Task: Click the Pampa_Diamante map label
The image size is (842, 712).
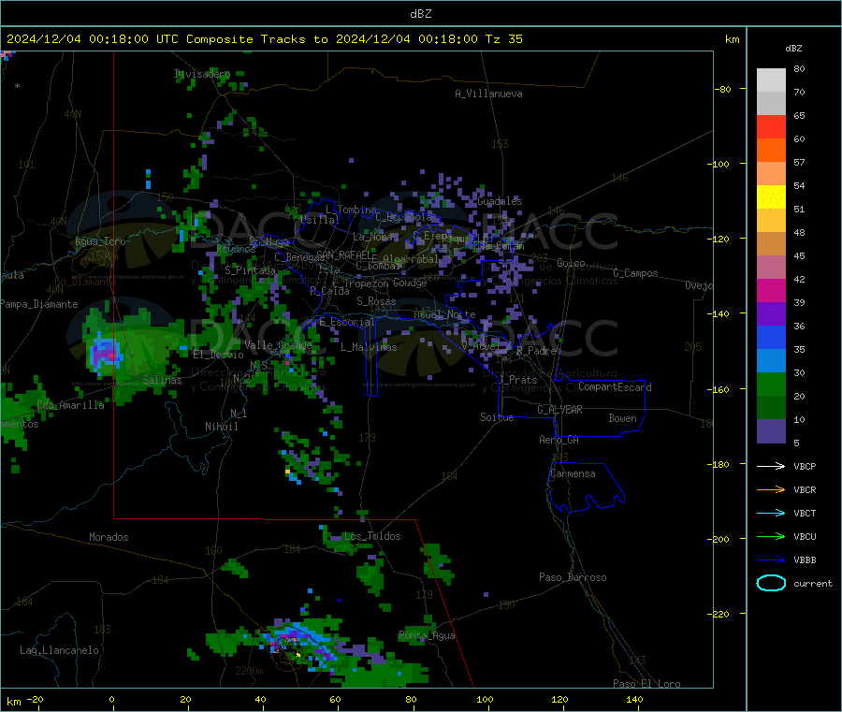Action: 39,304
